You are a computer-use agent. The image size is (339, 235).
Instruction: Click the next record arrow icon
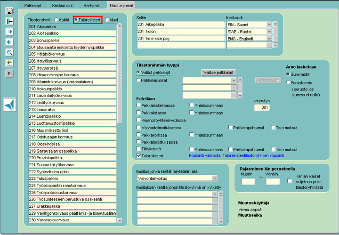point(9,32)
